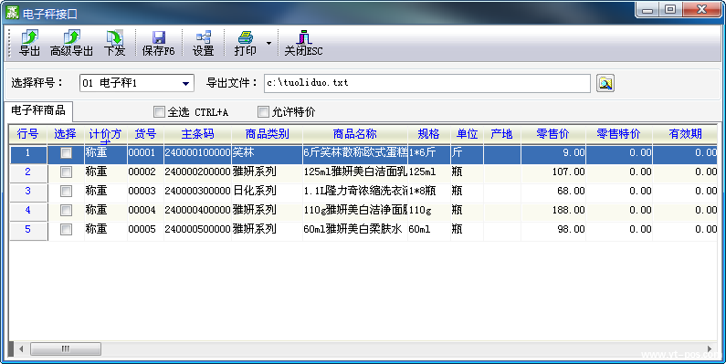The width and height of the screenshot is (726, 364).
Task: Browse for export file with folder-search icon
Action: point(605,83)
